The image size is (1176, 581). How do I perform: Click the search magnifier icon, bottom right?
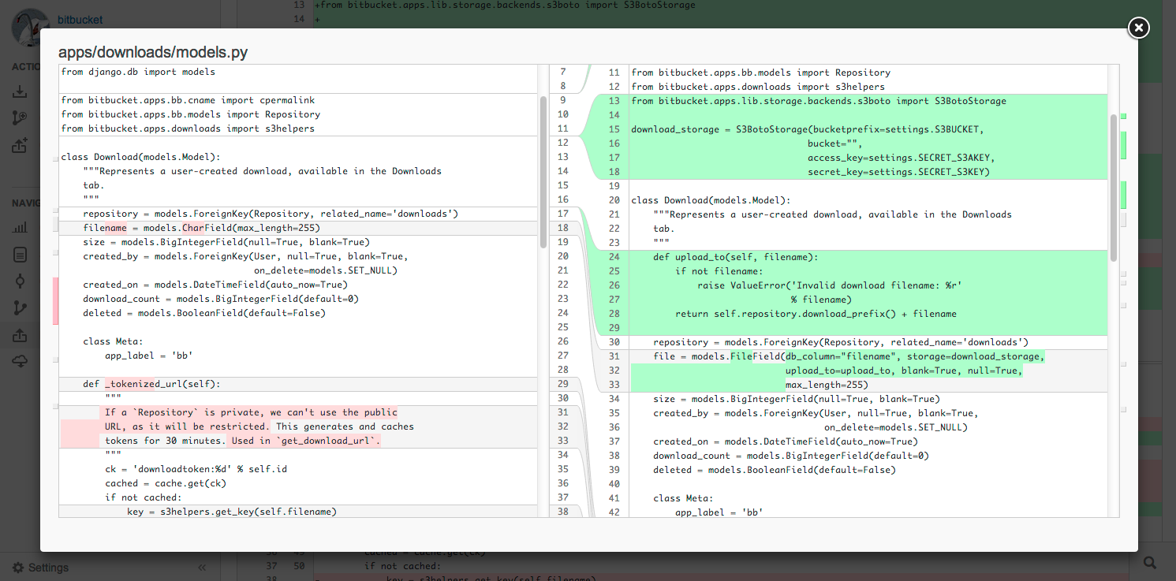[x=1151, y=563]
